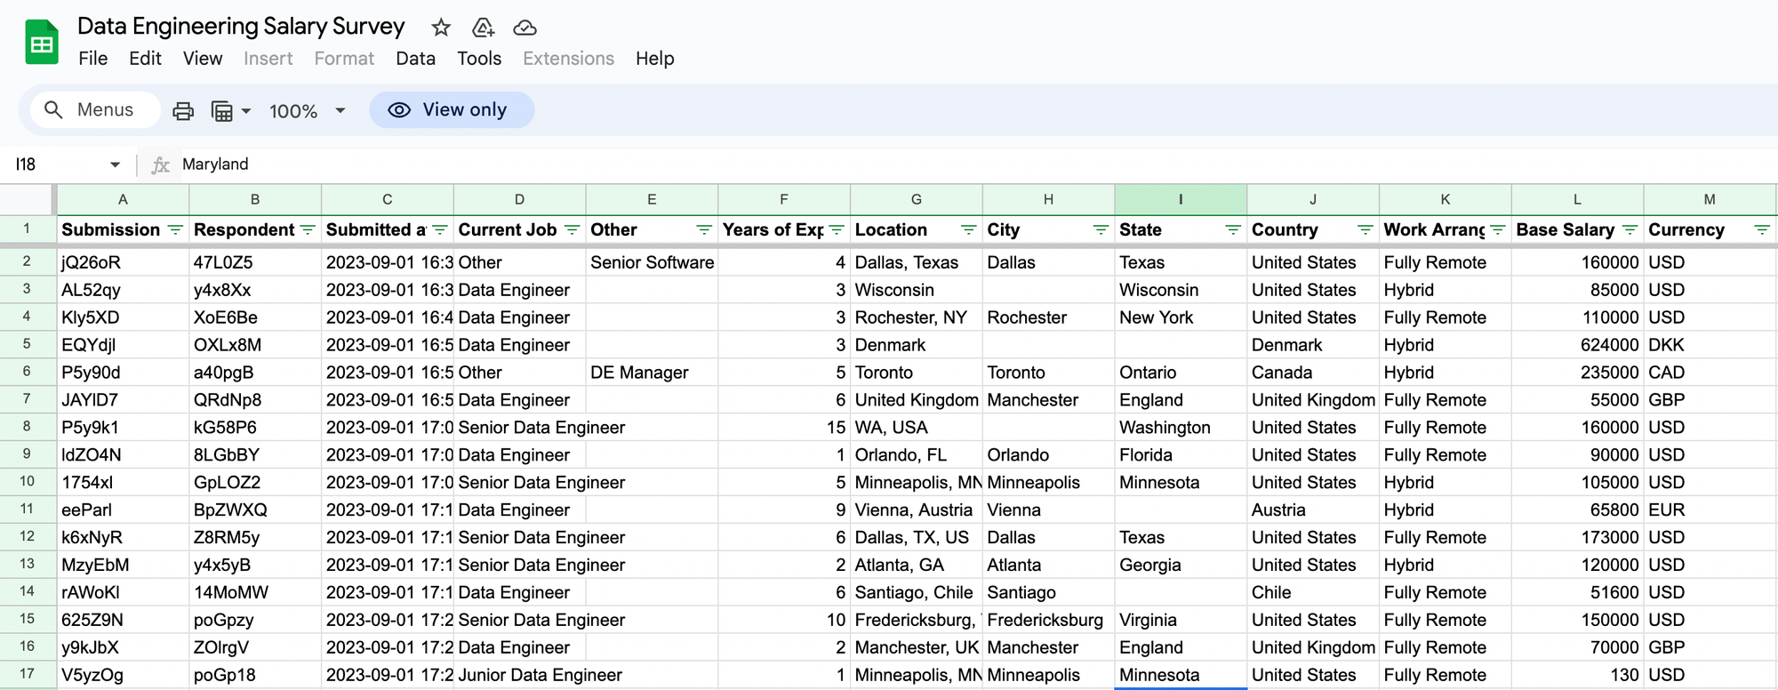
Task: Open the State column filter icon
Action: click(x=1233, y=229)
